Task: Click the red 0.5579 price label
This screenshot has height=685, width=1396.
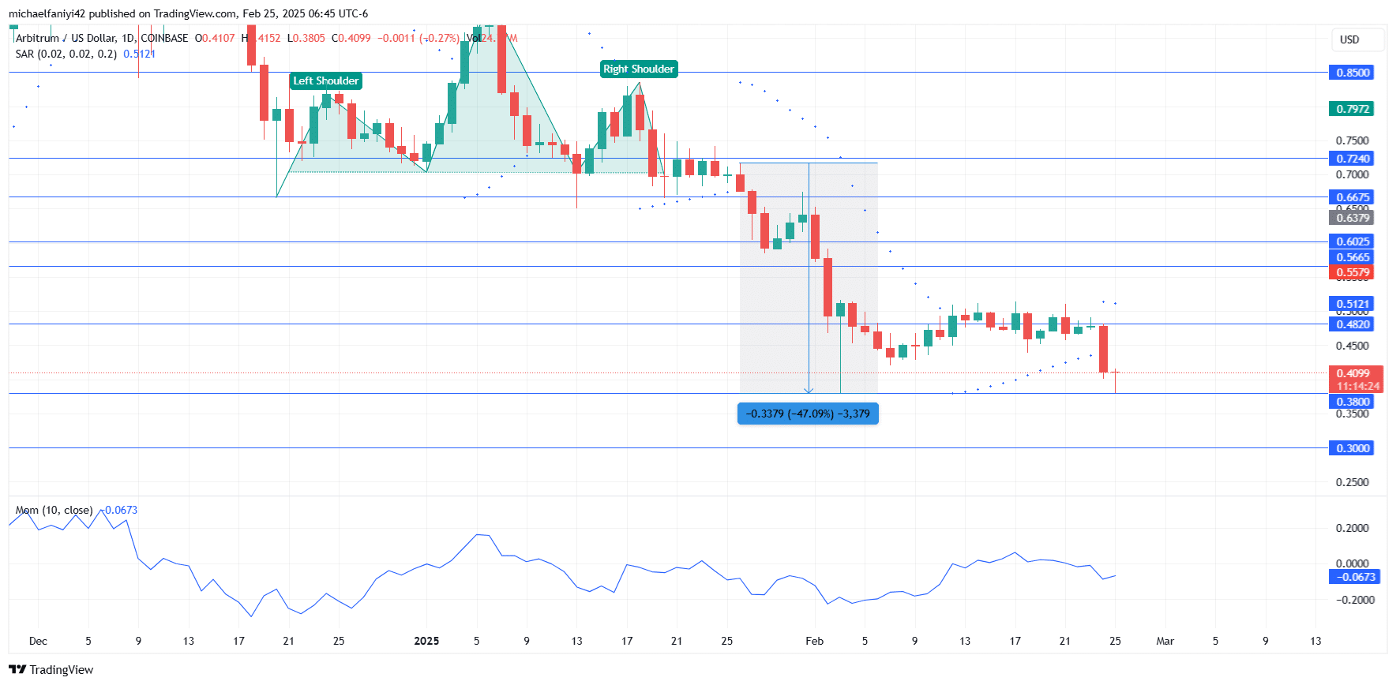Action: (1352, 272)
